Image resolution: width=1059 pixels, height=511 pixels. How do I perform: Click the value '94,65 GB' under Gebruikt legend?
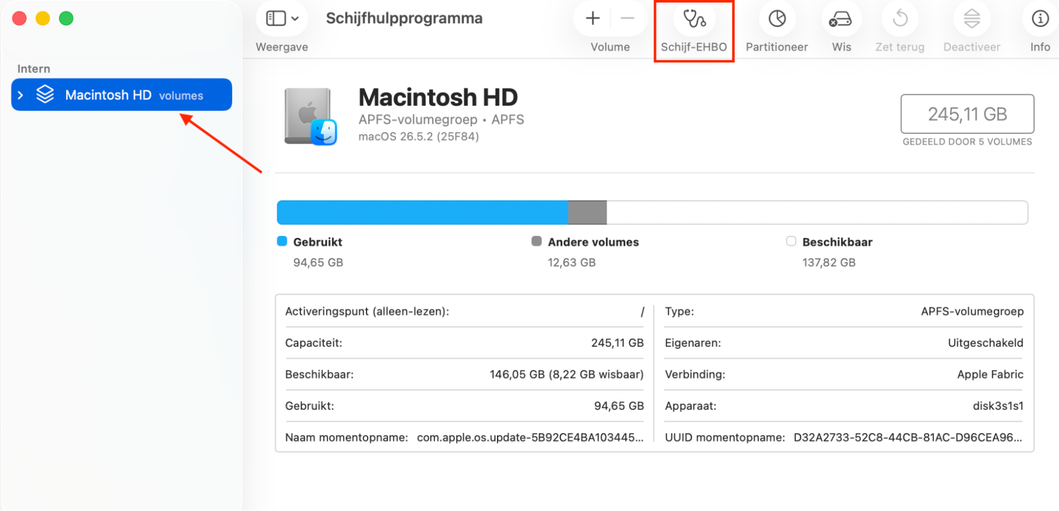tap(318, 262)
